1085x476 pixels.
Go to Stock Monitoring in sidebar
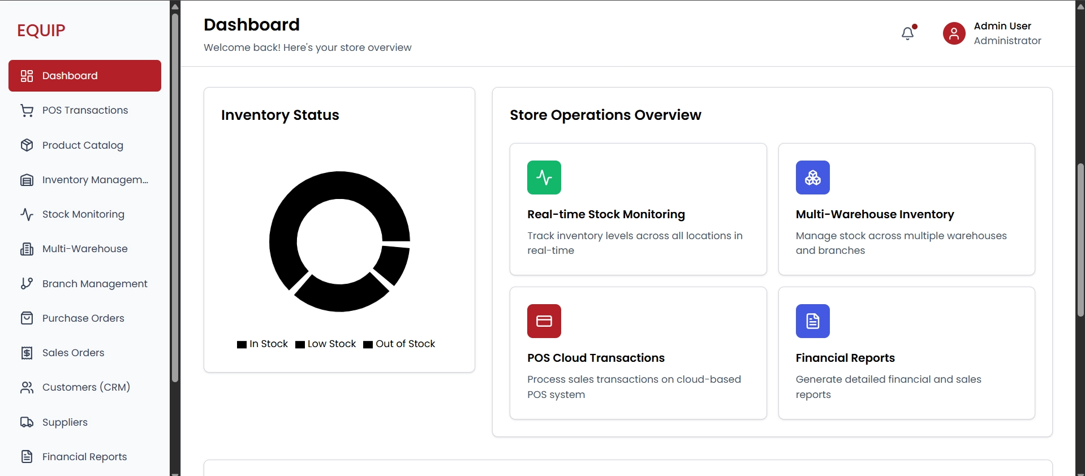[83, 214]
